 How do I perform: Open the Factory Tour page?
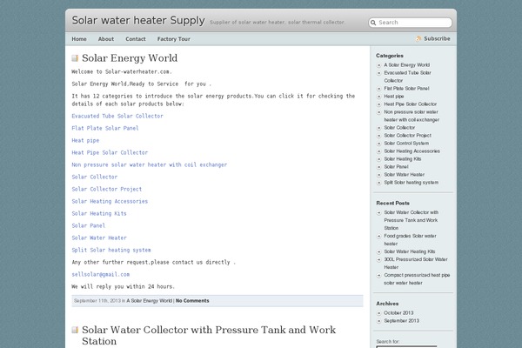coord(174,39)
